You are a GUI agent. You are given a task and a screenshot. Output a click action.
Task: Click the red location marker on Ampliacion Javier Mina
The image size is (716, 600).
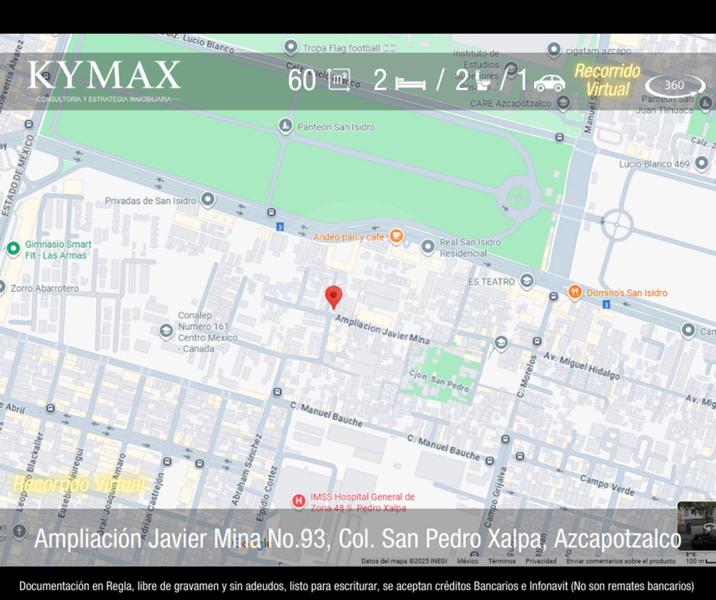[x=334, y=298]
